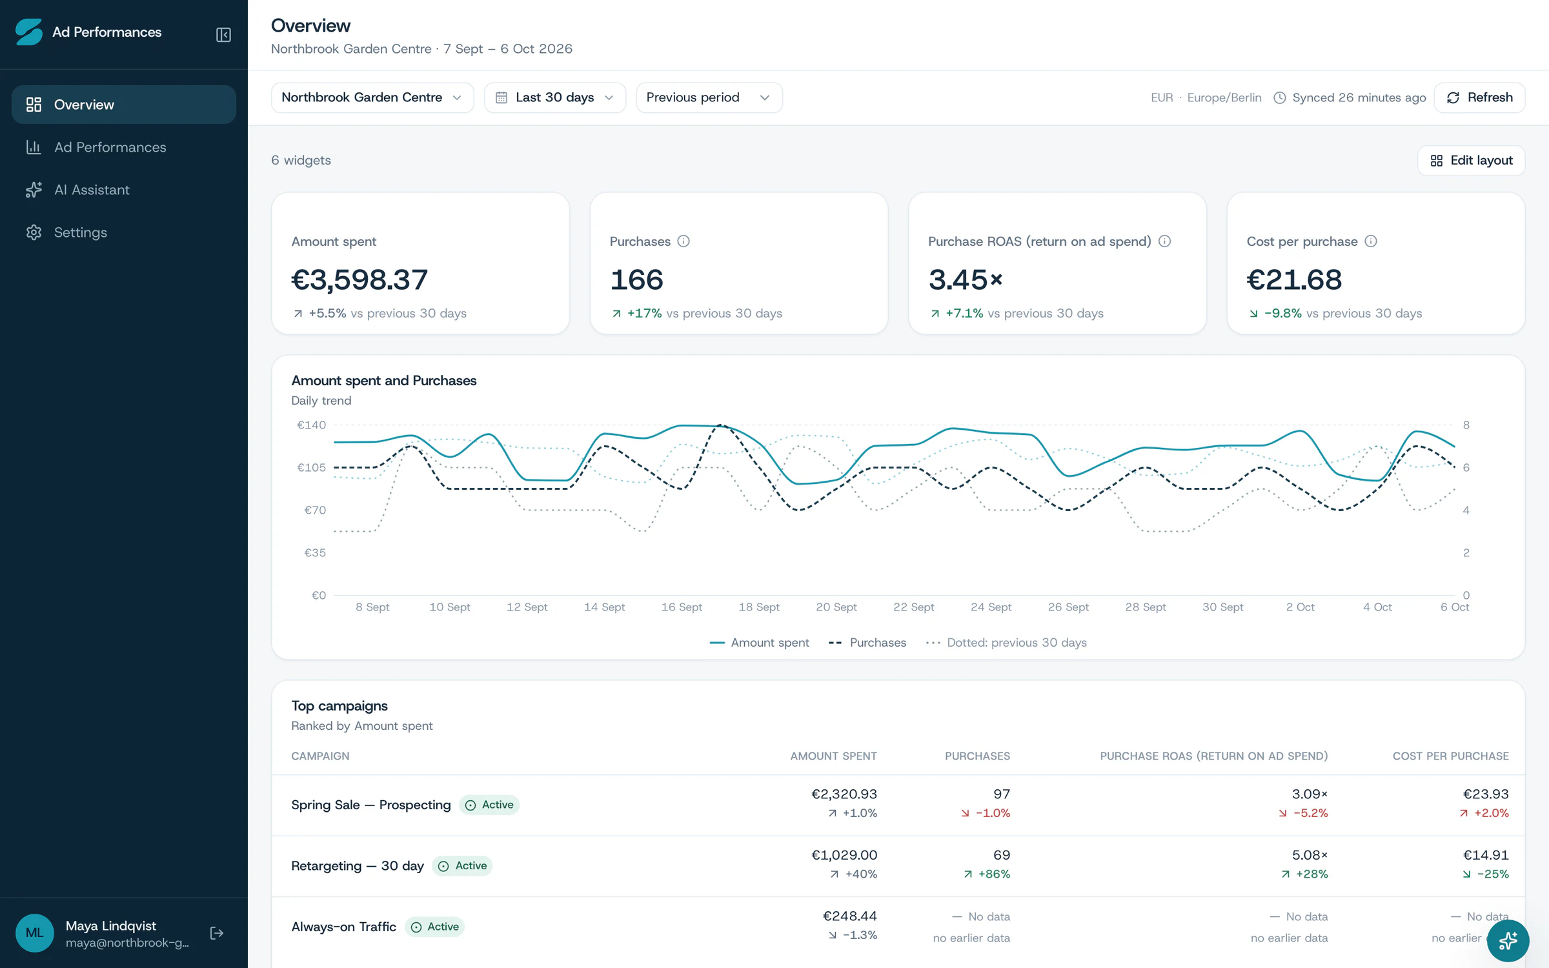Collapse the sidebar with the panel icon

[223, 34]
